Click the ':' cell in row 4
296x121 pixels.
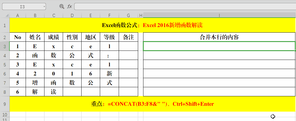pos(109,56)
